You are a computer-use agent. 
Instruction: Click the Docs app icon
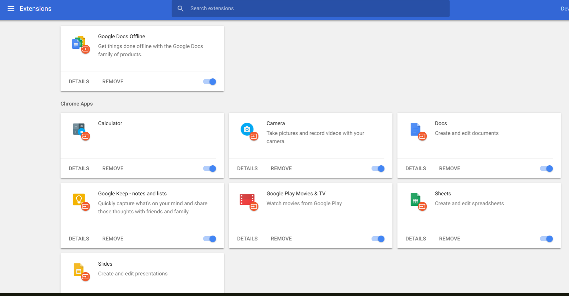417,130
